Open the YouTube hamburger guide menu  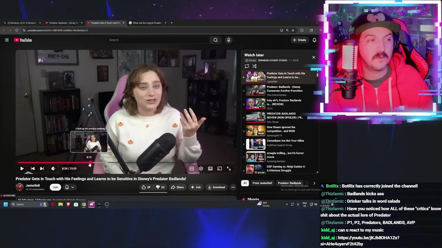click(x=7, y=40)
